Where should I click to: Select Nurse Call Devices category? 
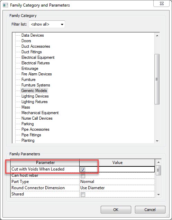click(x=37, y=118)
